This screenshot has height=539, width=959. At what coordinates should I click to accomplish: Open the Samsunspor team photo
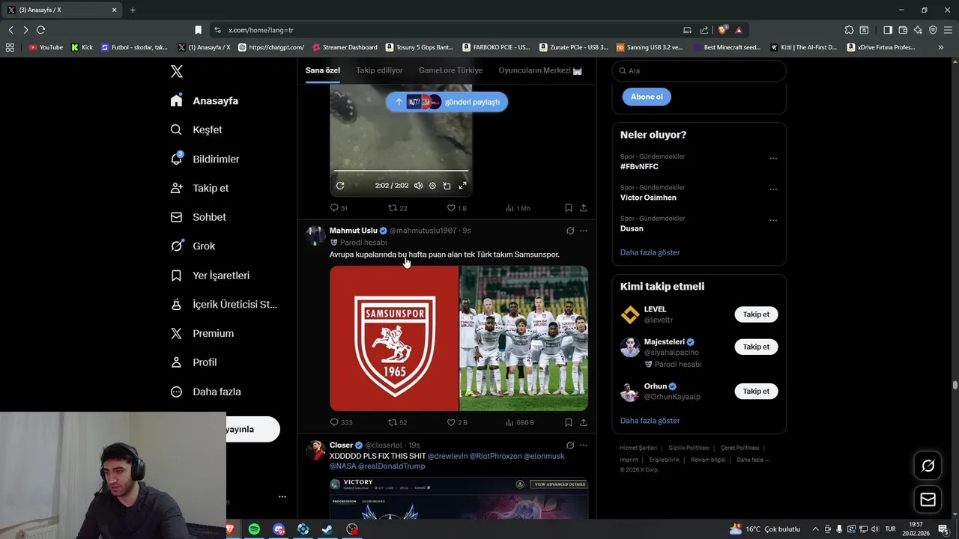[x=524, y=338]
